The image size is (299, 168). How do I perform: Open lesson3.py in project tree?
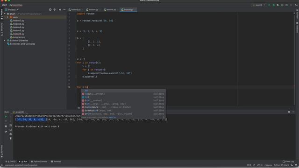click(19, 24)
